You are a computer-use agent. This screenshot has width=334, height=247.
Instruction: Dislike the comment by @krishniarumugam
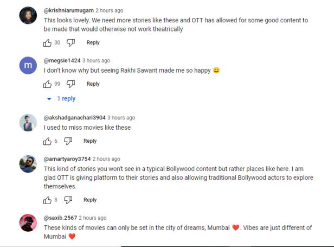(70, 42)
